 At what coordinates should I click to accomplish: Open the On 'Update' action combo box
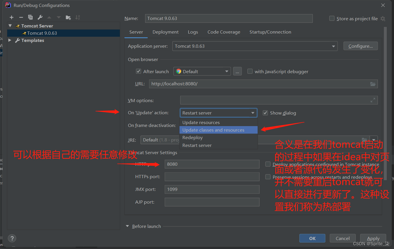(219, 113)
